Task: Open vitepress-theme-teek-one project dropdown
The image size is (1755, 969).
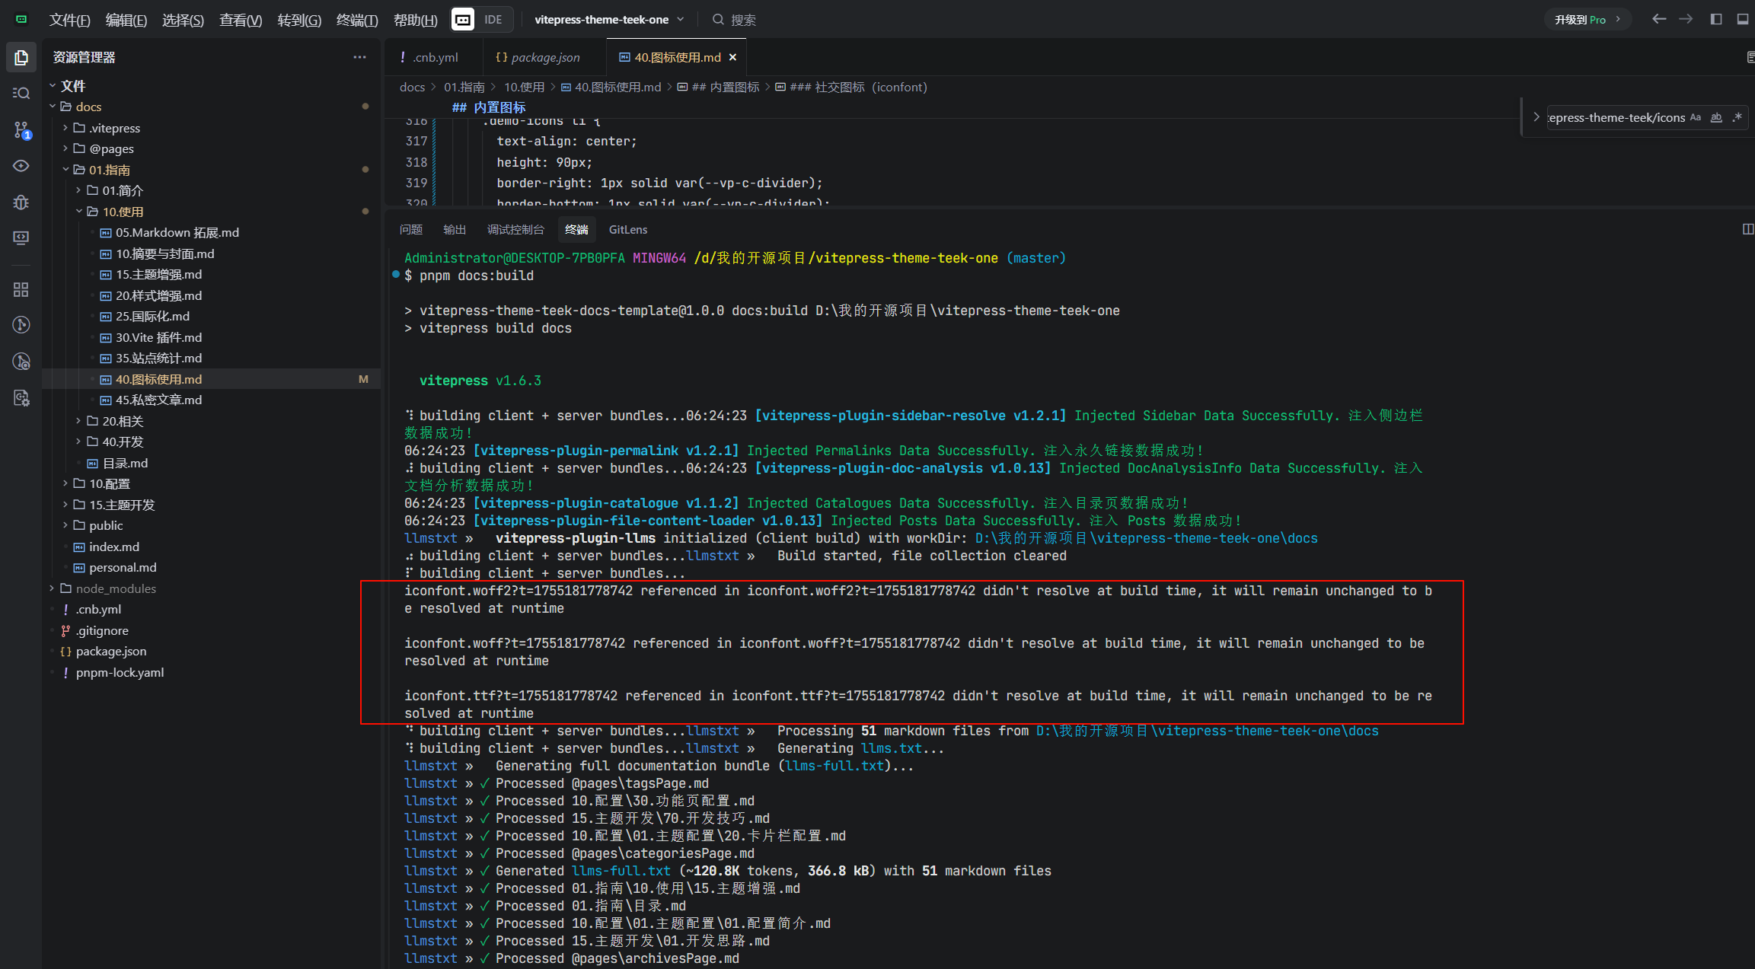Action: (608, 19)
